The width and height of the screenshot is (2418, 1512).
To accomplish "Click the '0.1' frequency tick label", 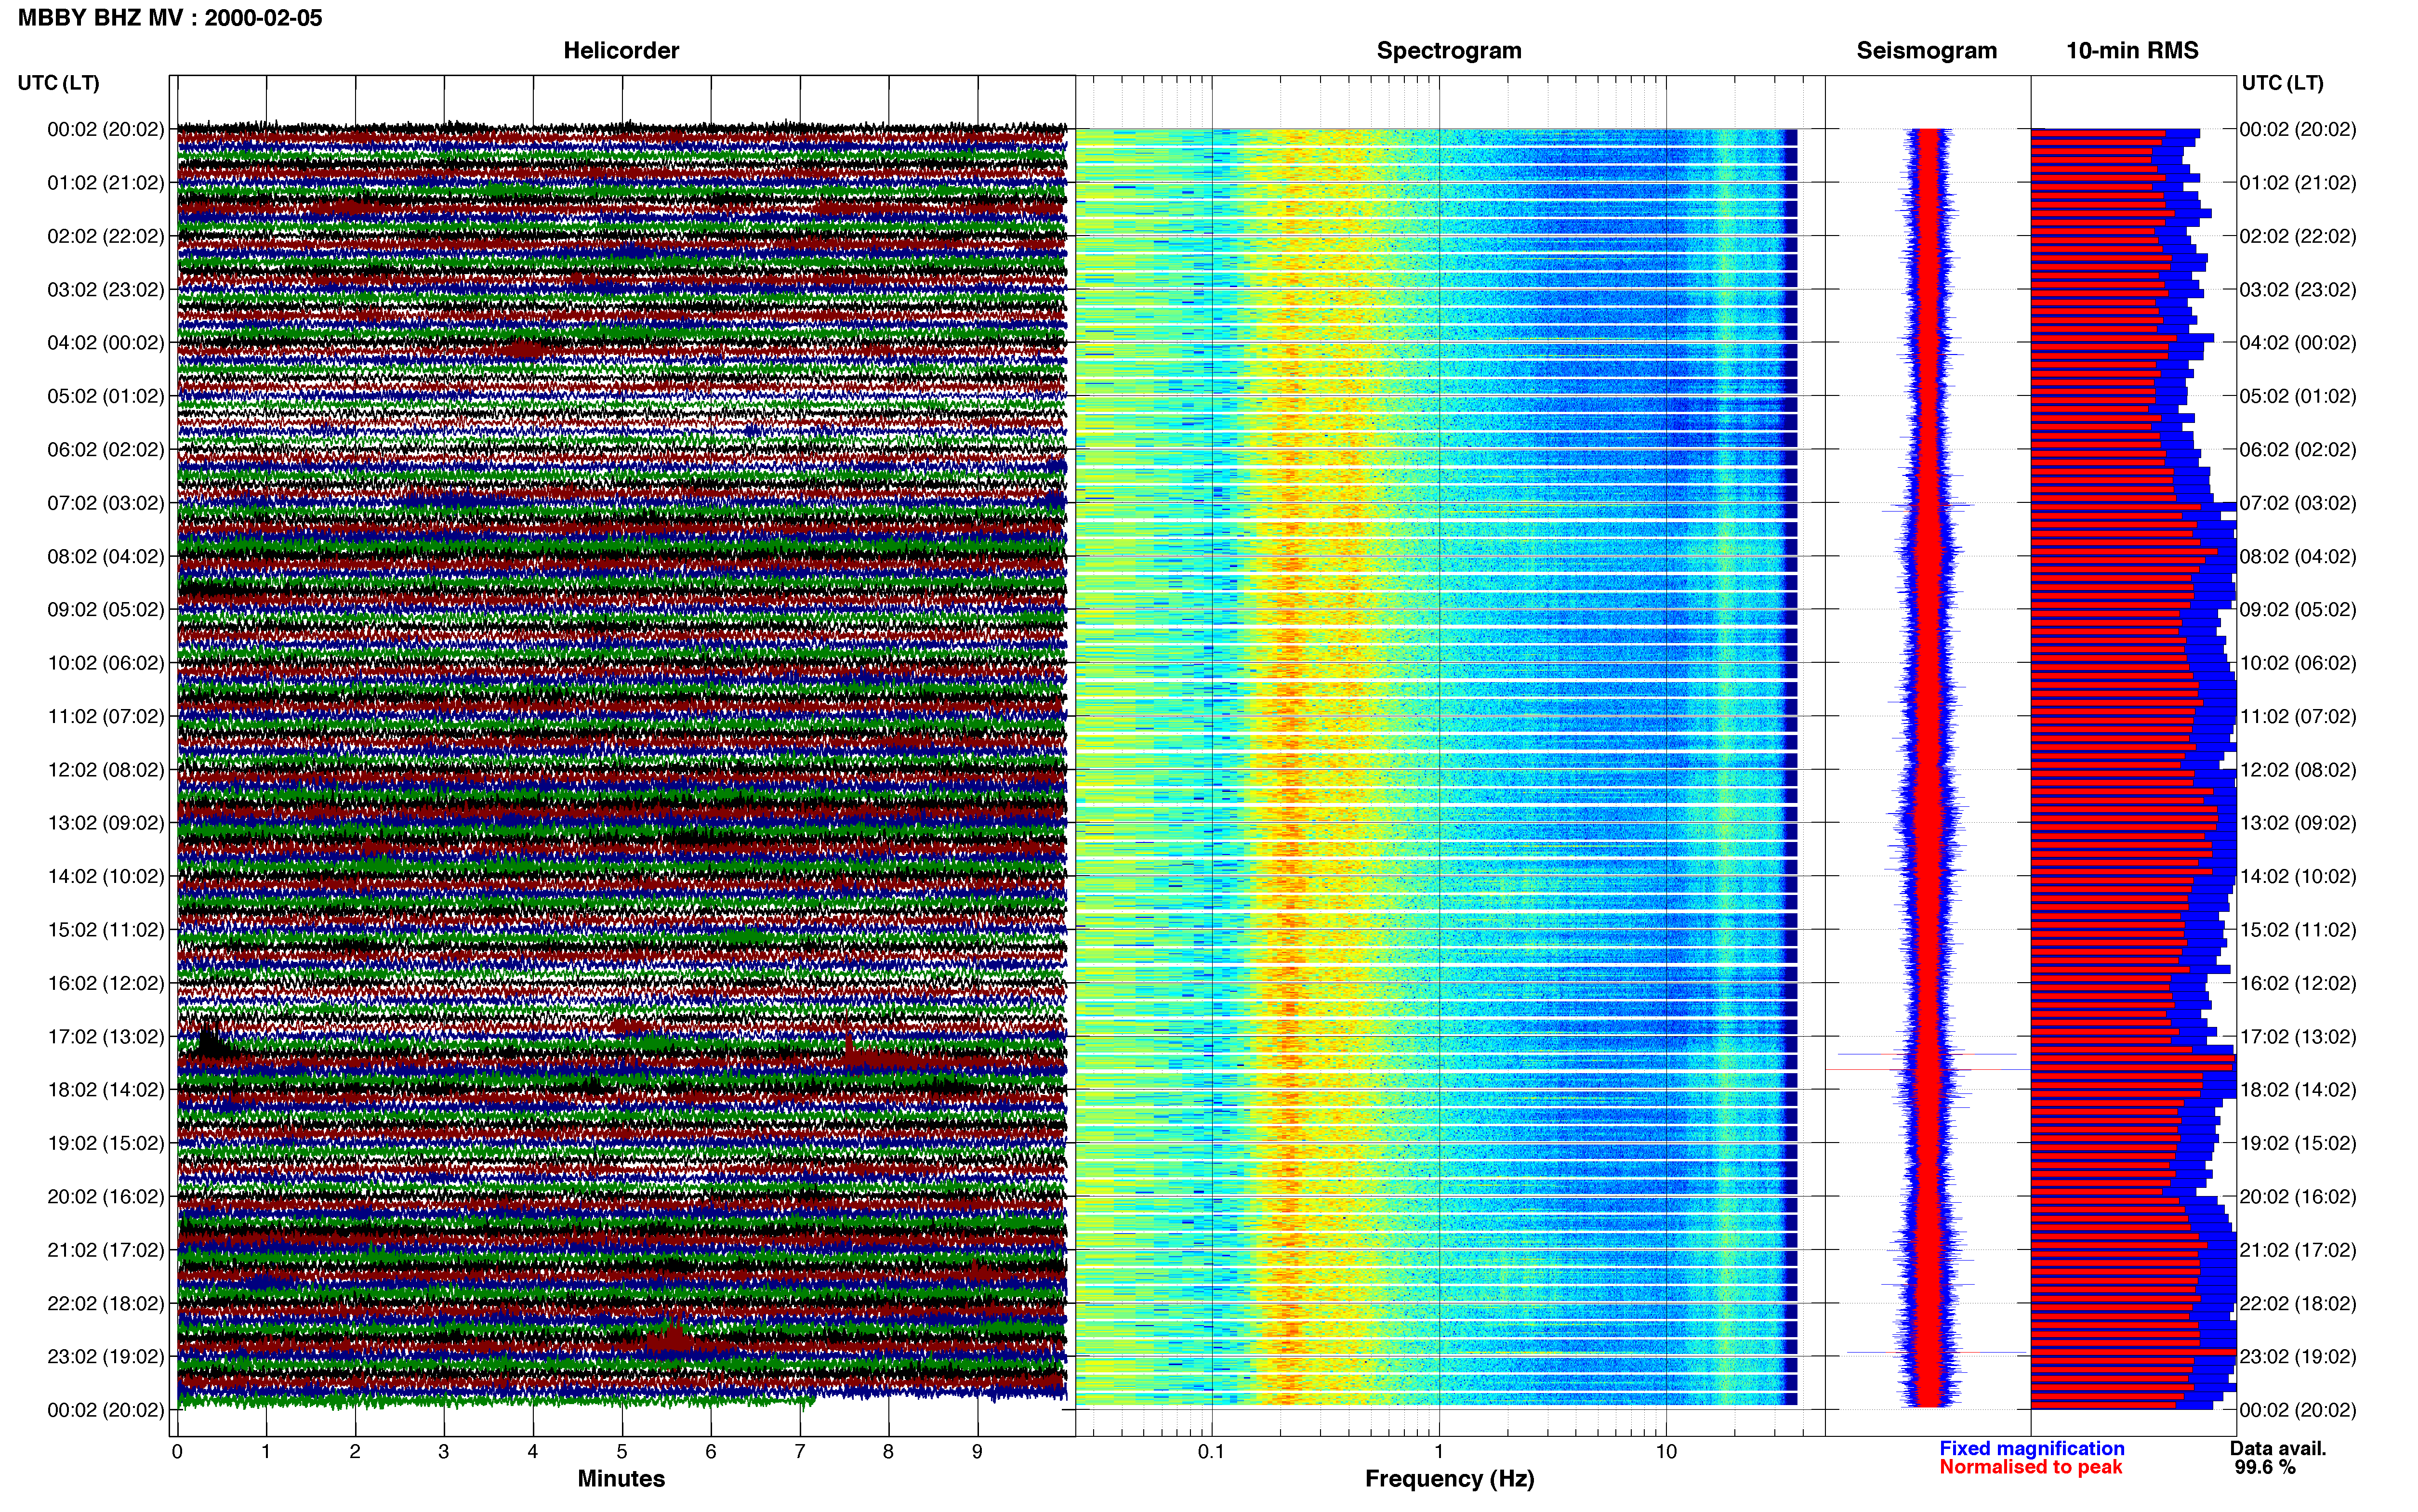I will (x=1211, y=1451).
